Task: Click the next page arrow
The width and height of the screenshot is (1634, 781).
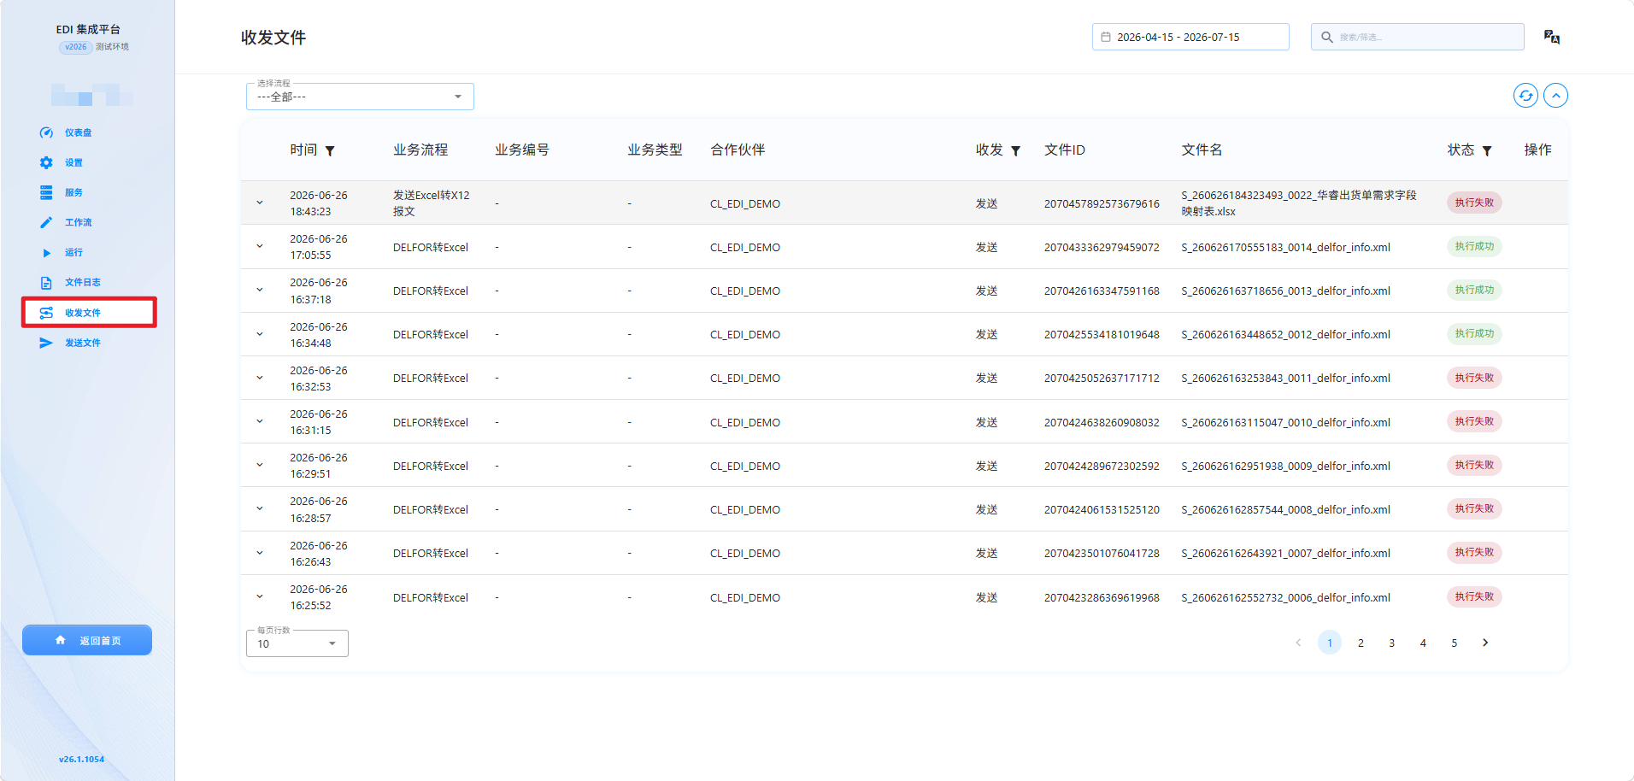Action: click(x=1485, y=643)
